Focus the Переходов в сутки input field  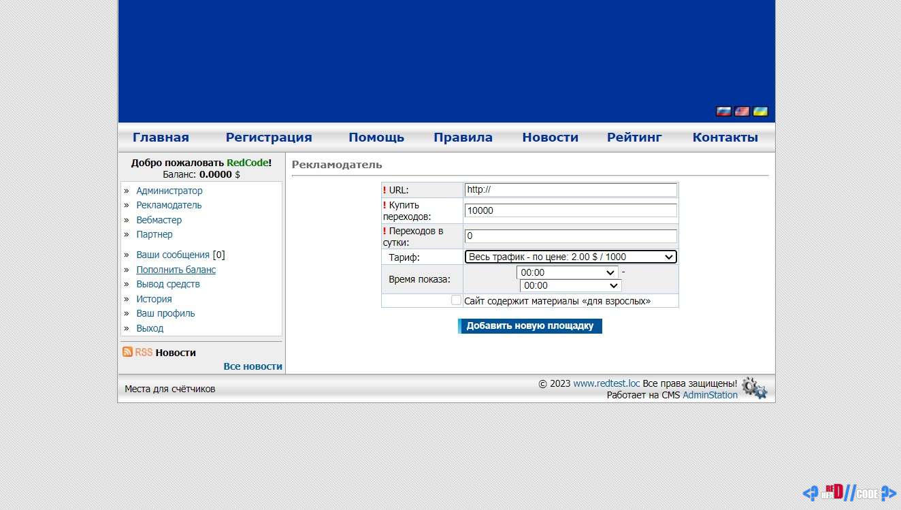571,236
